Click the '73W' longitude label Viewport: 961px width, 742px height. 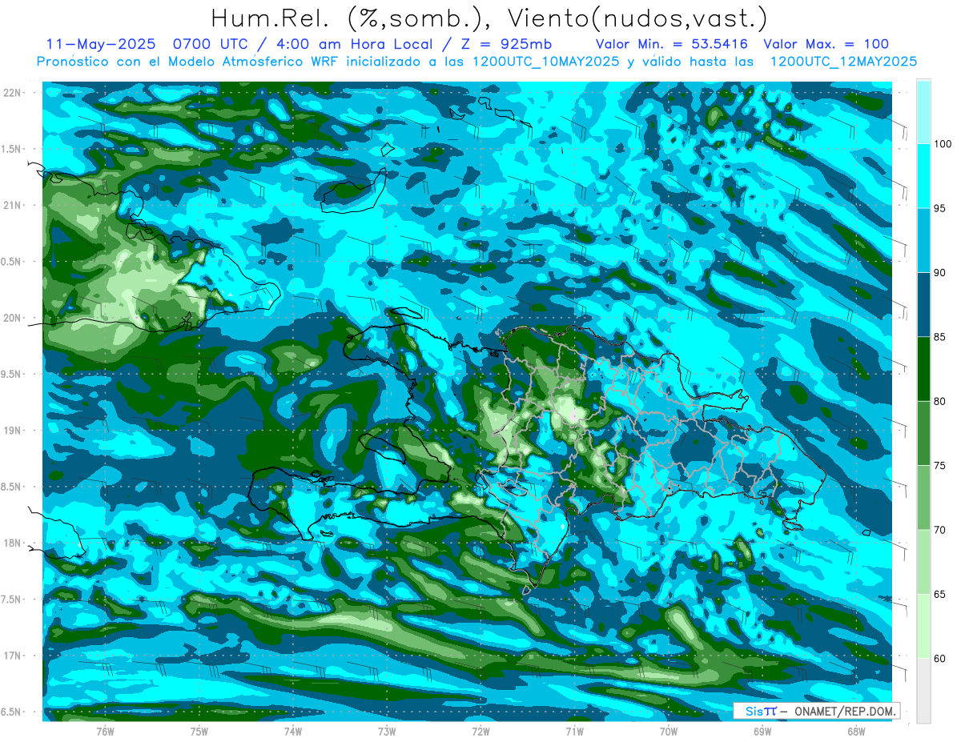(x=387, y=731)
